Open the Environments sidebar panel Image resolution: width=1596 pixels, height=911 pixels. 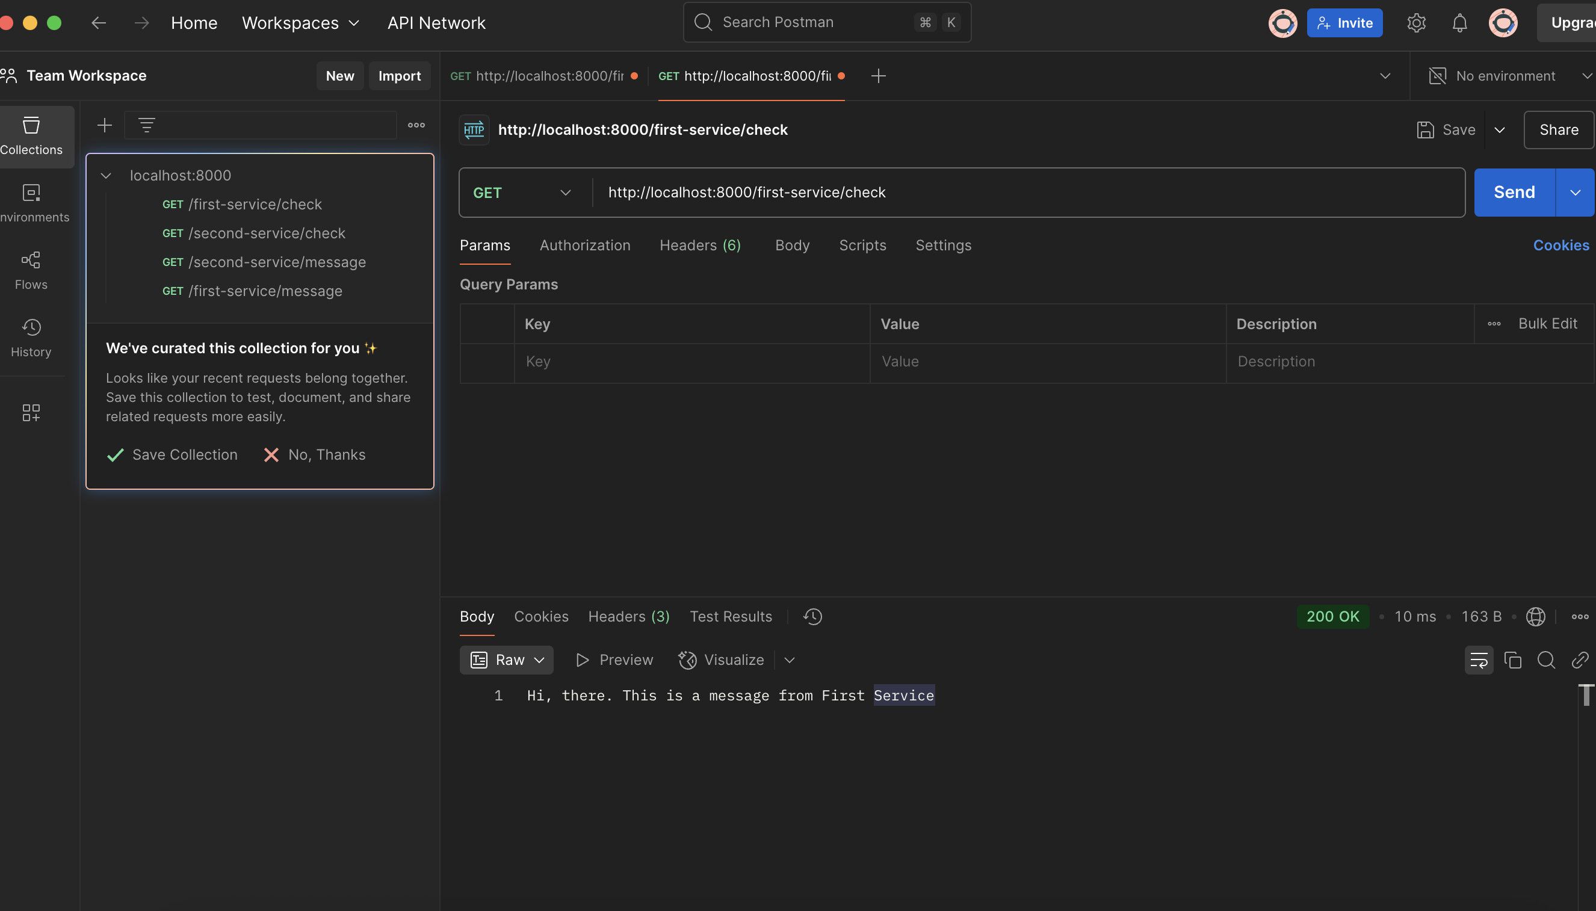click(31, 203)
